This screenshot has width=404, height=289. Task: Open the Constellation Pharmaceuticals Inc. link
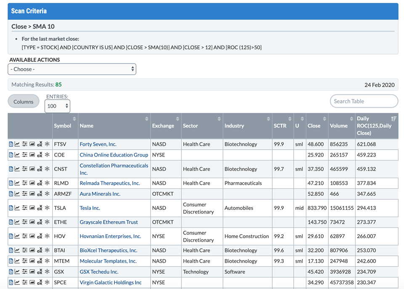pyautogui.click(x=114, y=169)
